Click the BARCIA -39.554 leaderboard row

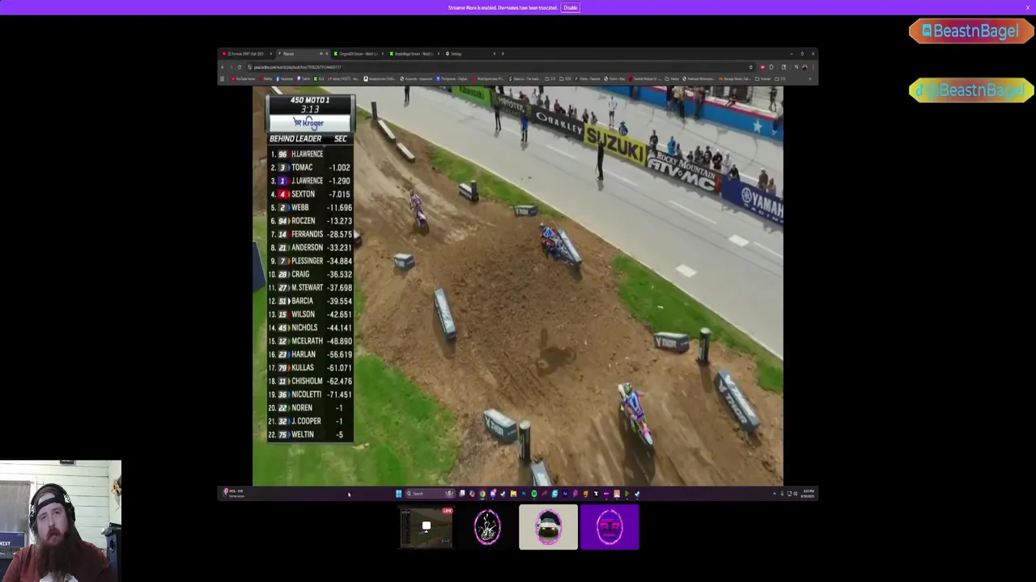click(310, 301)
